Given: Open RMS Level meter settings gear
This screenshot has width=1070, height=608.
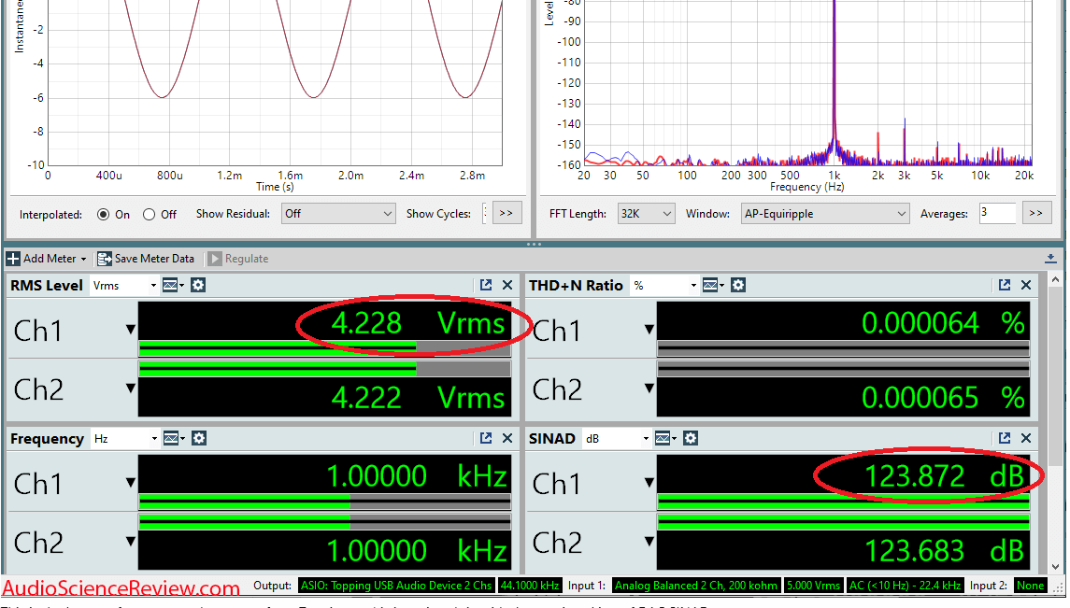Looking at the screenshot, I should [x=198, y=285].
